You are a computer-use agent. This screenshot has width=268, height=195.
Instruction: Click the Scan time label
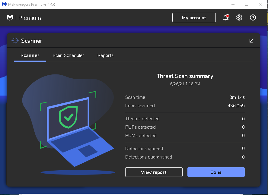[x=135, y=97]
